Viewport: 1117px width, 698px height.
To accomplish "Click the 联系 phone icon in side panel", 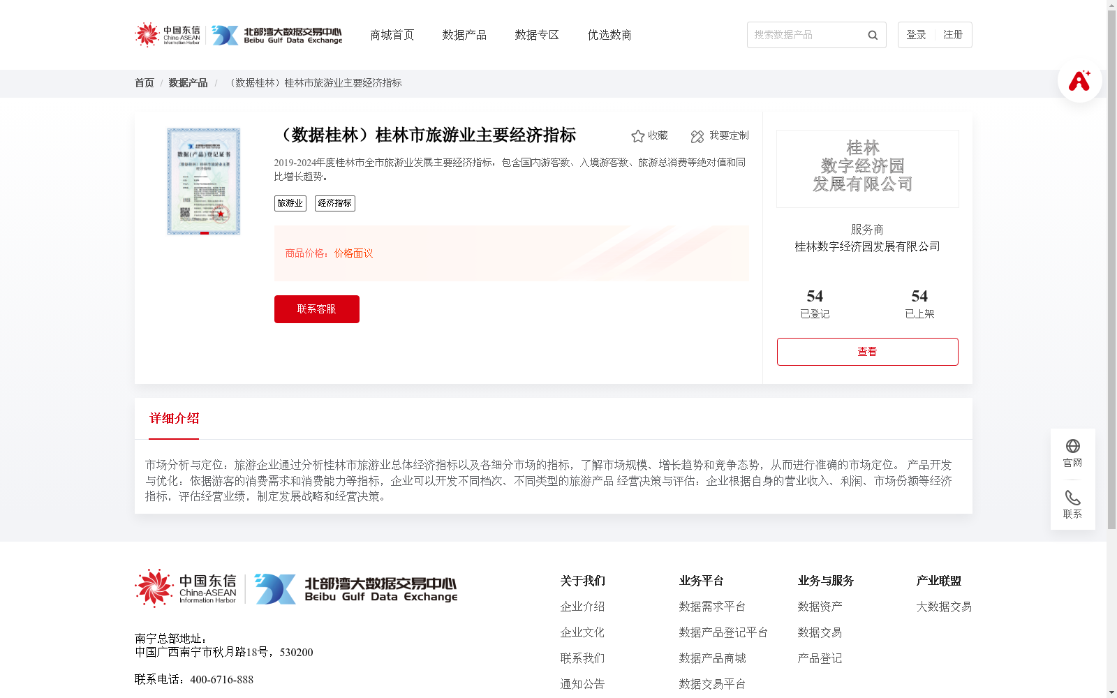I will (x=1072, y=498).
